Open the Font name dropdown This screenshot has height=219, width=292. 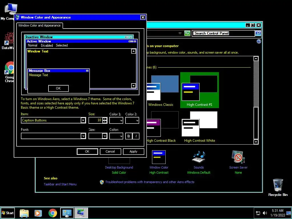(x=83, y=136)
